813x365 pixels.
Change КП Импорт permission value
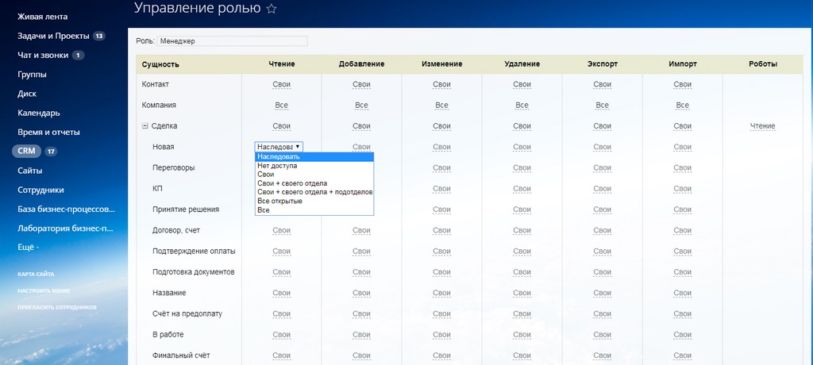(x=682, y=189)
